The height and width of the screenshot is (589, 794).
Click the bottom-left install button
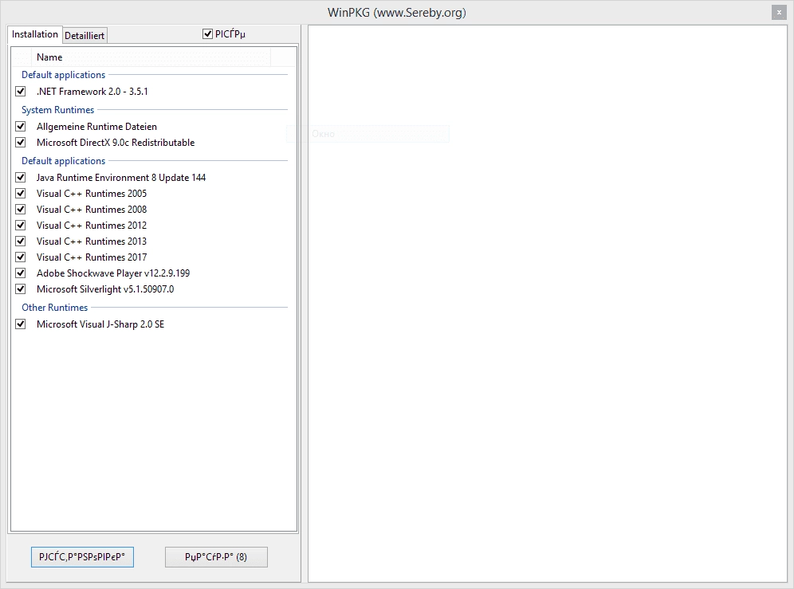[83, 557]
